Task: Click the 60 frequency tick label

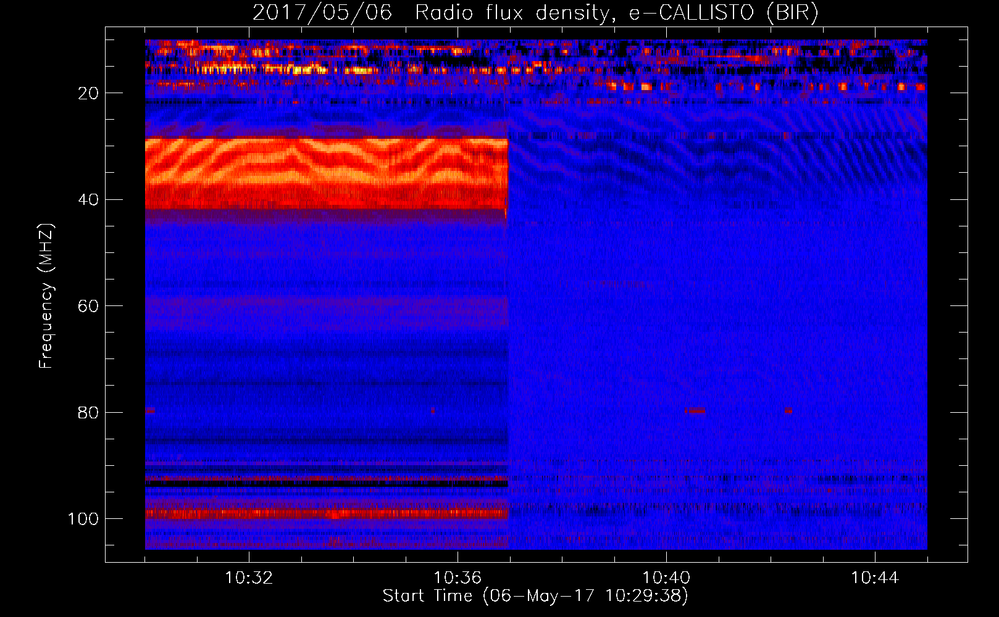Action: pos(88,306)
